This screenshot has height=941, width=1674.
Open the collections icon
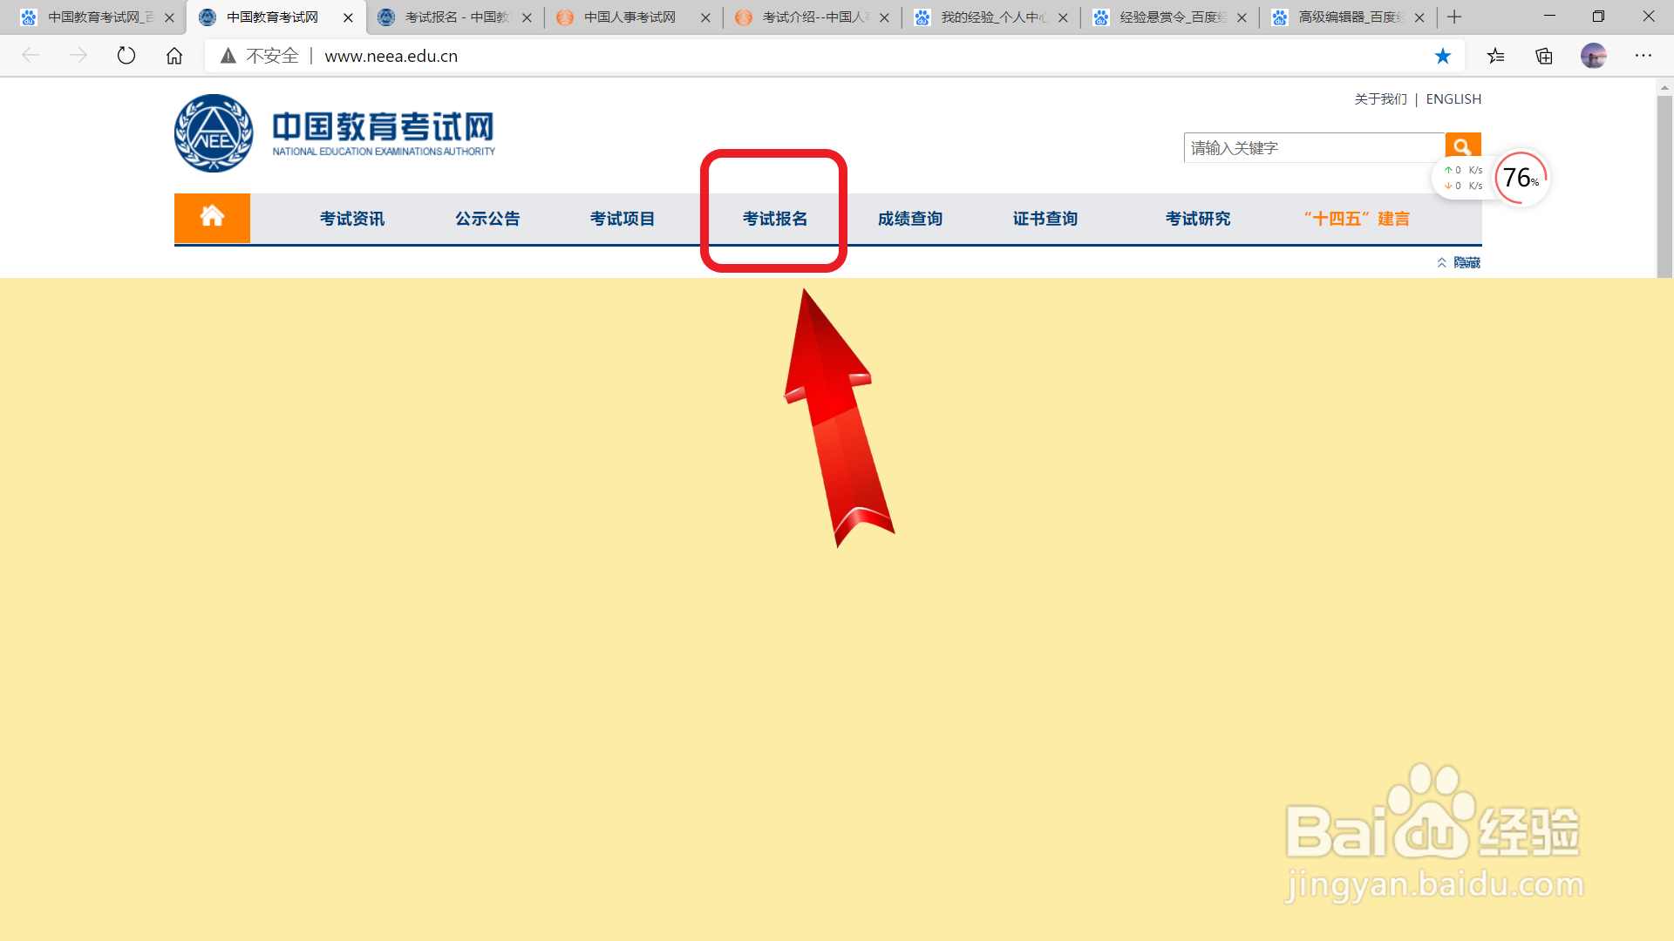click(x=1544, y=56)
